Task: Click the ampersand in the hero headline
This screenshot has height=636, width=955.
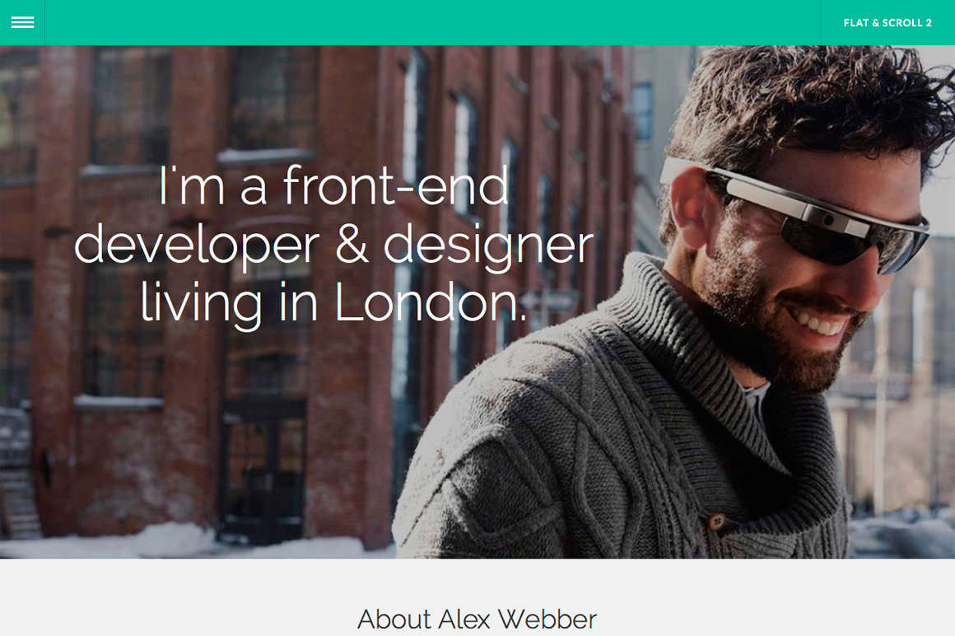Action: click(x=352, y=244)
